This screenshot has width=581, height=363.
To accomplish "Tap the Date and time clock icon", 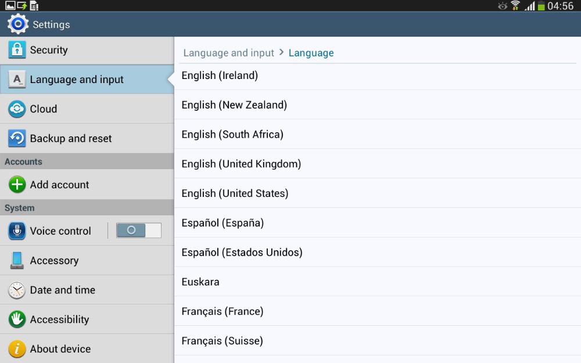I will tap(17, 290).
